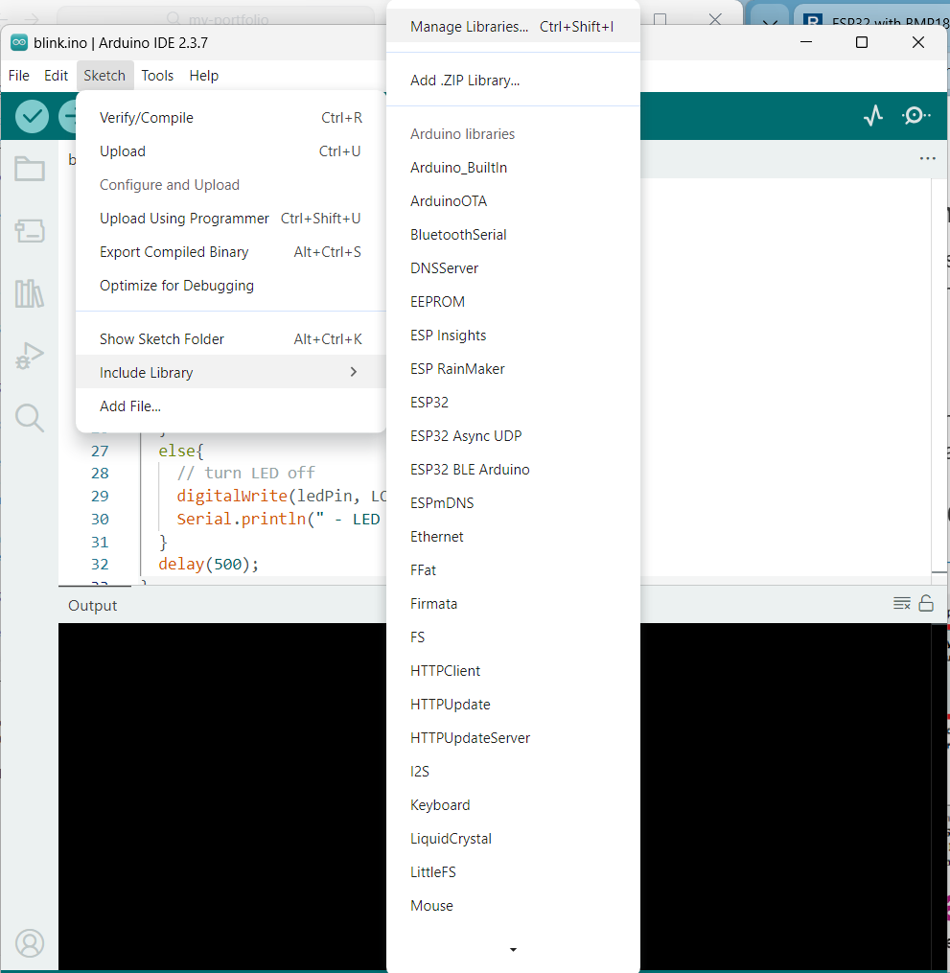Include the ESPmDNS library
The width and height of the screenshot is (950, 973).
513,503
